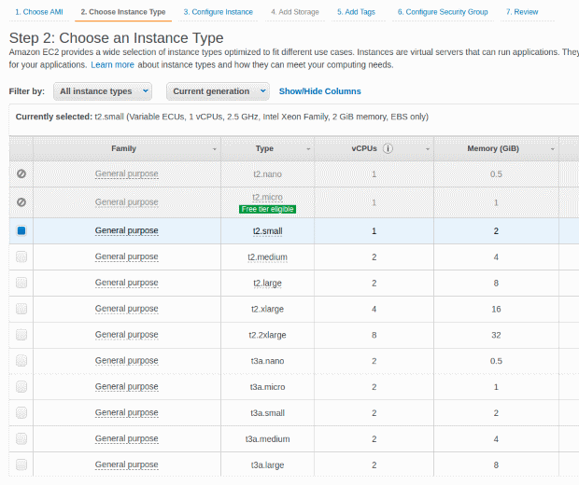Click vCPUs value 4 in t2.xlarge row
579x485 pixels.
[374, 309]
